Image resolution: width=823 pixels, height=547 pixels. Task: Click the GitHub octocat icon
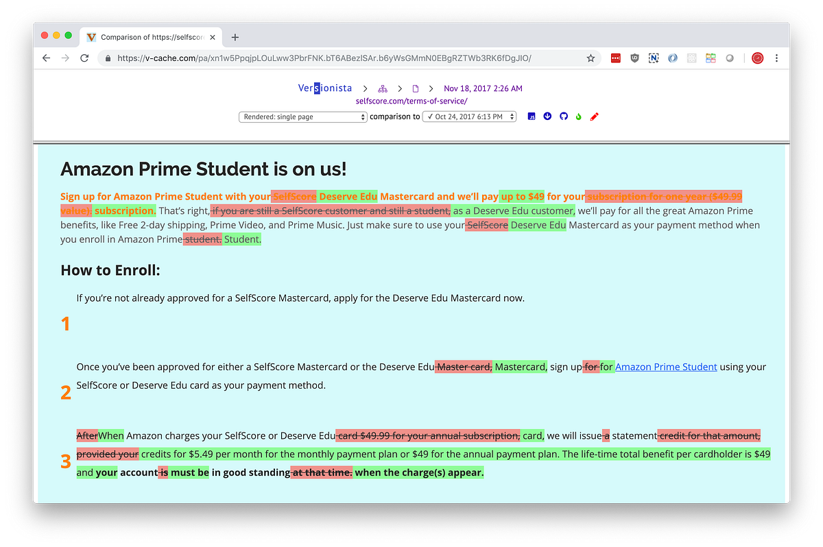(x=563, y=117)
